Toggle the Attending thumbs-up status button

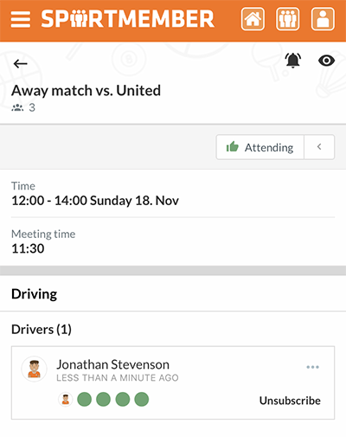[260, 147]
